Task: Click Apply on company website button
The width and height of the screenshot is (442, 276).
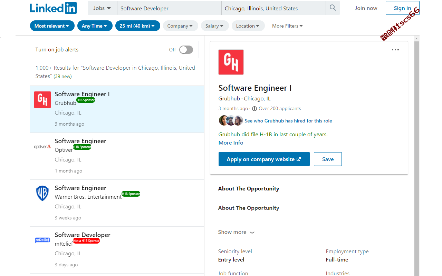Action: point(264,159)
